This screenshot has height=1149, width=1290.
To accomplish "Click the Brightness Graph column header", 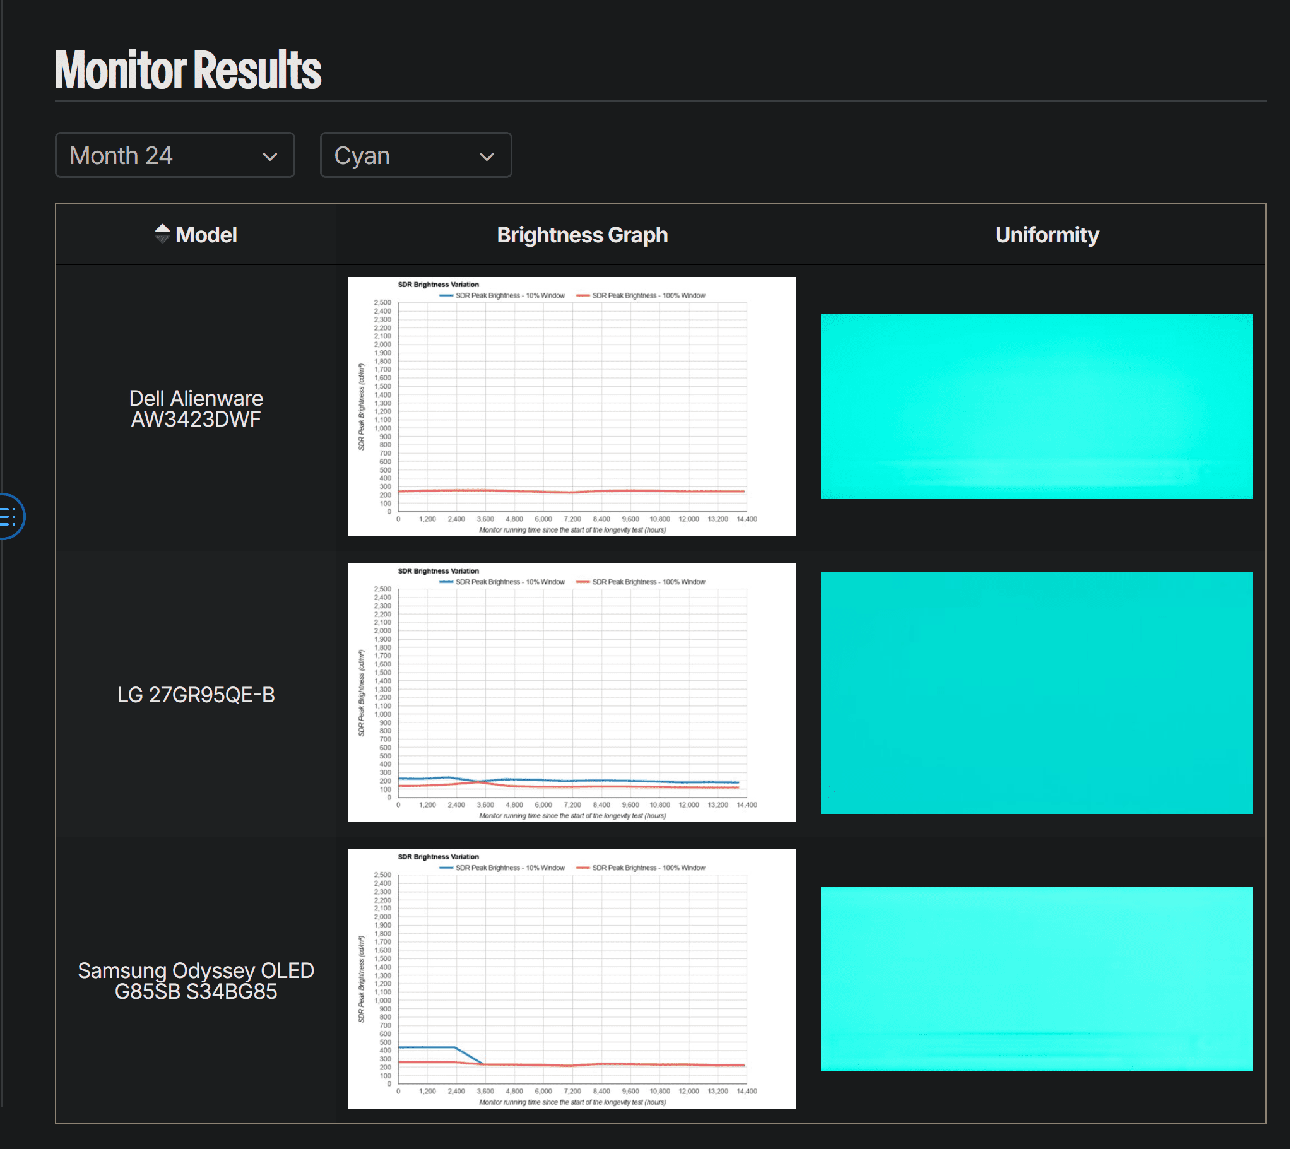I will point(581,235).
